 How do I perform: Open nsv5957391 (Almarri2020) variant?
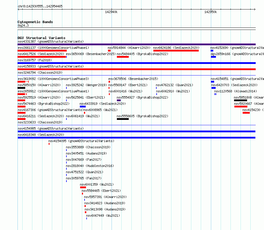pos(105,197)
